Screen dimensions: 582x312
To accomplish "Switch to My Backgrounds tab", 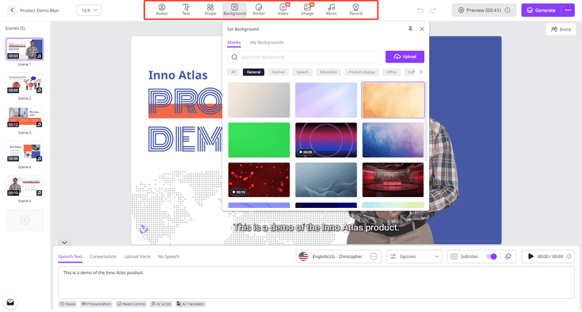I will 267,42.
